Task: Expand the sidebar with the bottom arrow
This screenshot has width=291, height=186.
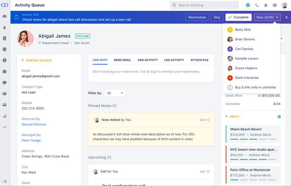Action: click(x=5, y=181)
